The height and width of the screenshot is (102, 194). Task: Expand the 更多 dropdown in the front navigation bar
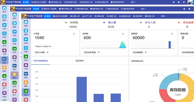point(164,16)
